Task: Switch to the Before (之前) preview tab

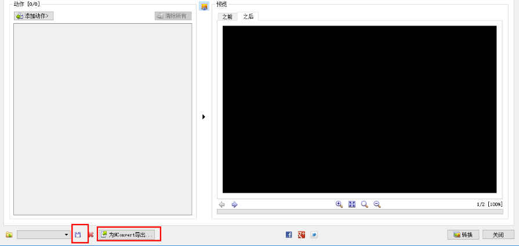Action: click(x=227, y=17)
